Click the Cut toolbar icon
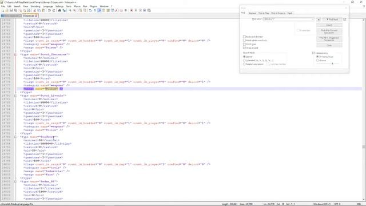366x206 pixels. (34, 10)
